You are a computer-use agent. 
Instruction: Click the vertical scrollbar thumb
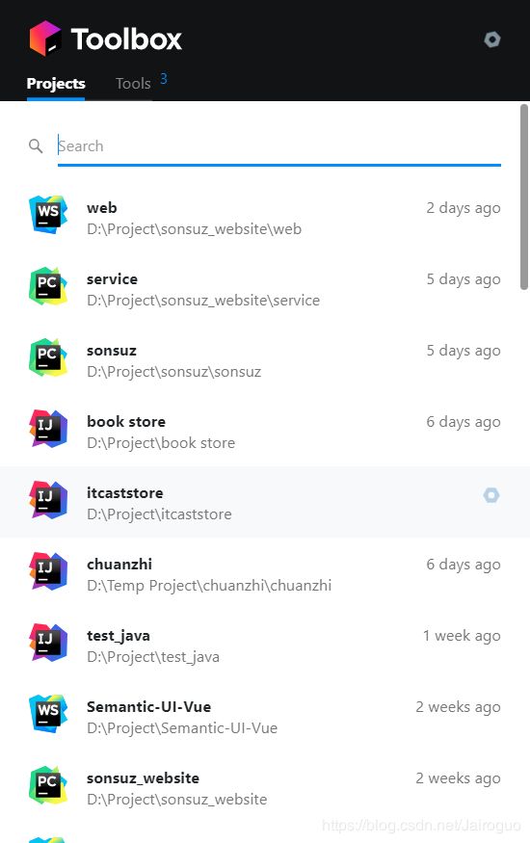click(524, 198)
